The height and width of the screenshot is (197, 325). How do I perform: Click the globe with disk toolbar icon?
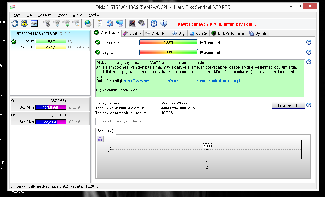click(x=88, y=23)
